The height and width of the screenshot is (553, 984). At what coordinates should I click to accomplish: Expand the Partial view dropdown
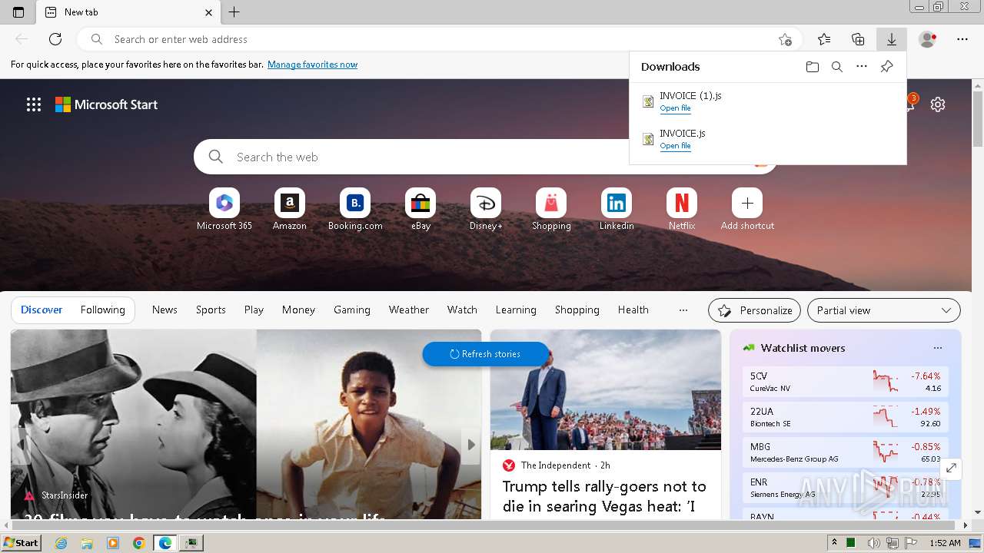click(884, 310)
